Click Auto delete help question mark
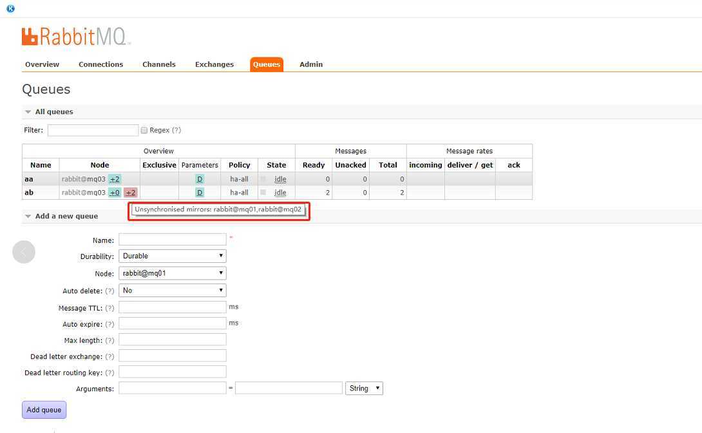This screenshot has width=702, height=433. 109,291
